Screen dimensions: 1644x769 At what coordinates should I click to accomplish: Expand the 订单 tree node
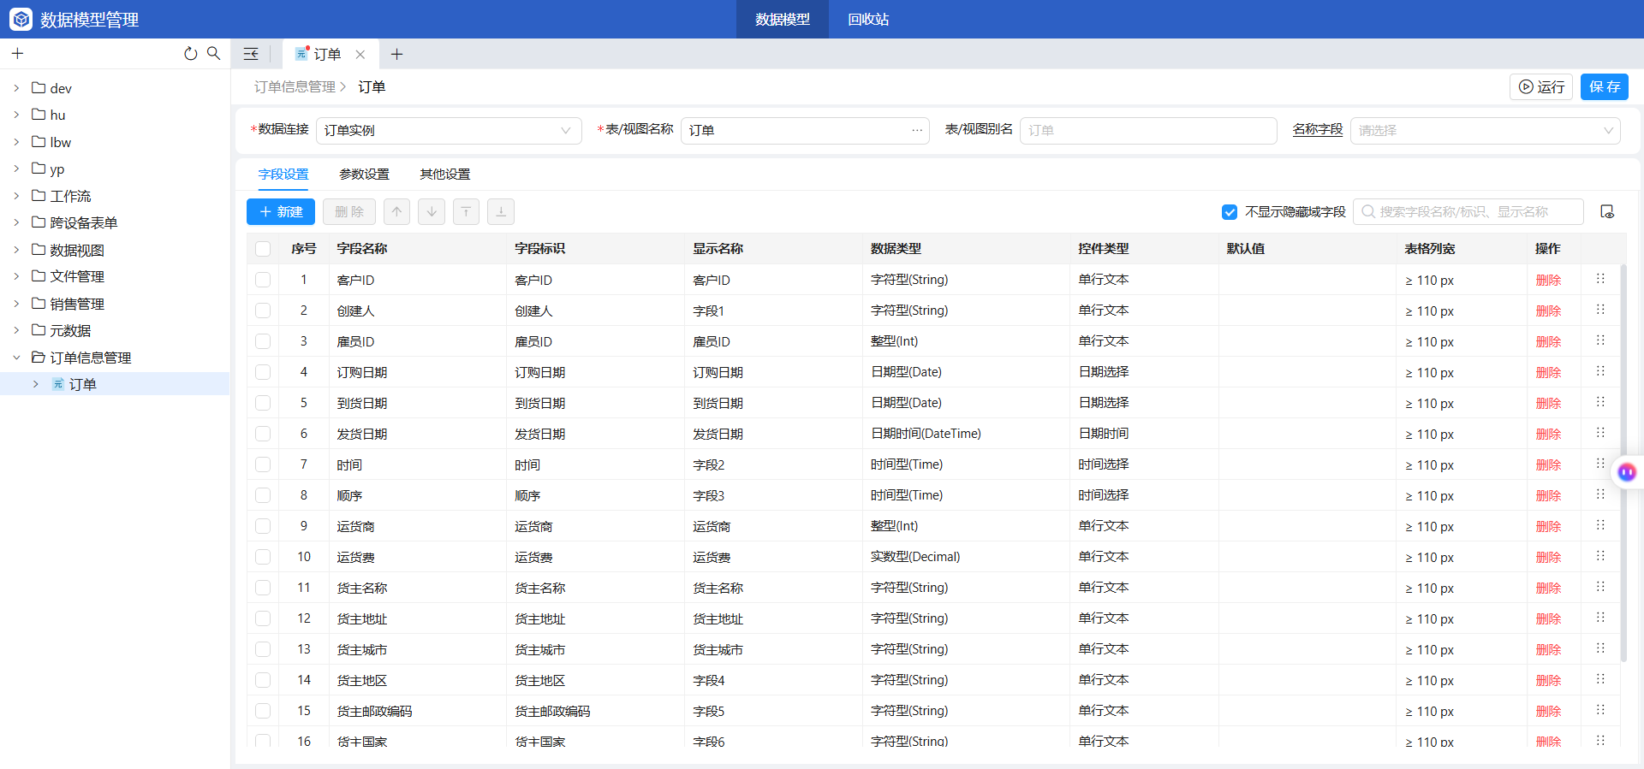[x=36, y=384]
